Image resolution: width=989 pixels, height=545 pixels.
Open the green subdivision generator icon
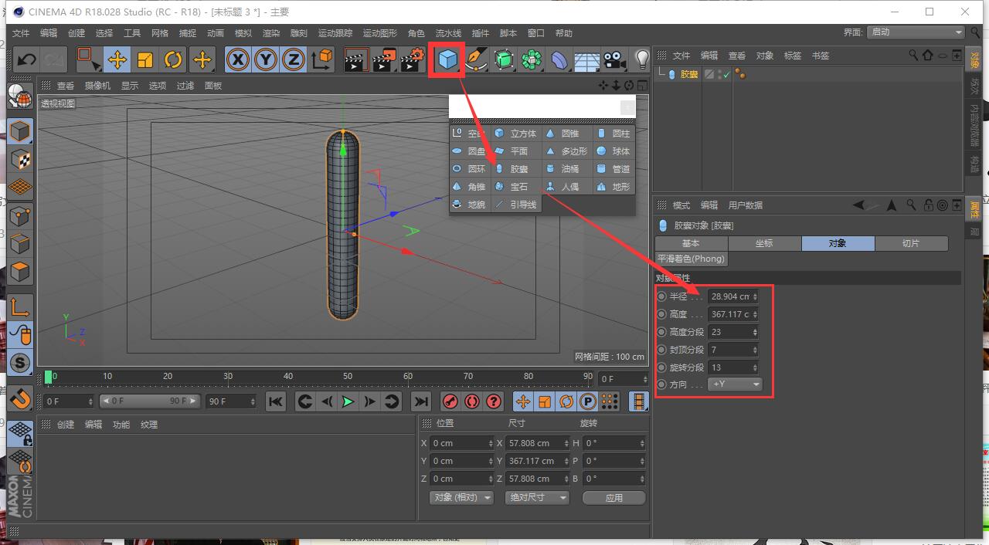[504, 59]
